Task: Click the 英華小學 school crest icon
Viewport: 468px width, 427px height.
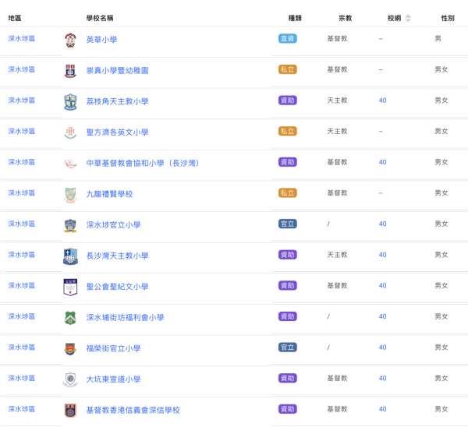Action: [x=70, y=41]
